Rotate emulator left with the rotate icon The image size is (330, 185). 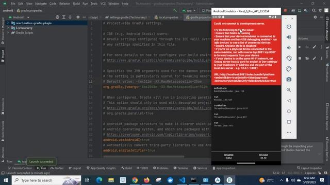pos(289,58)
